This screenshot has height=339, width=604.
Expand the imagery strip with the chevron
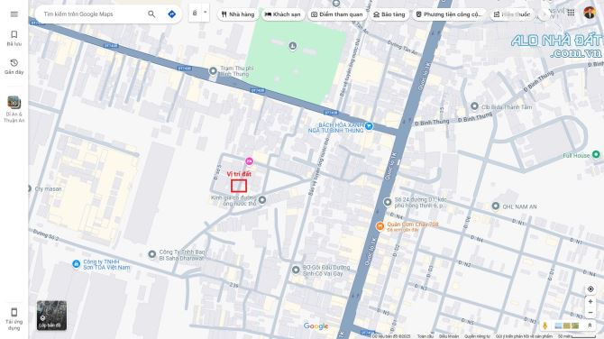click(x=590, y=325)
